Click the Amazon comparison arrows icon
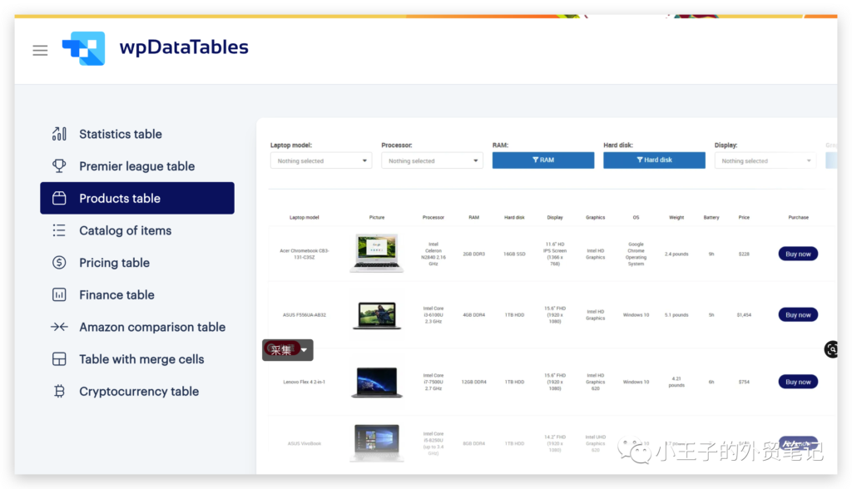Viewport: 852px width, 489px height. point(59,327)
